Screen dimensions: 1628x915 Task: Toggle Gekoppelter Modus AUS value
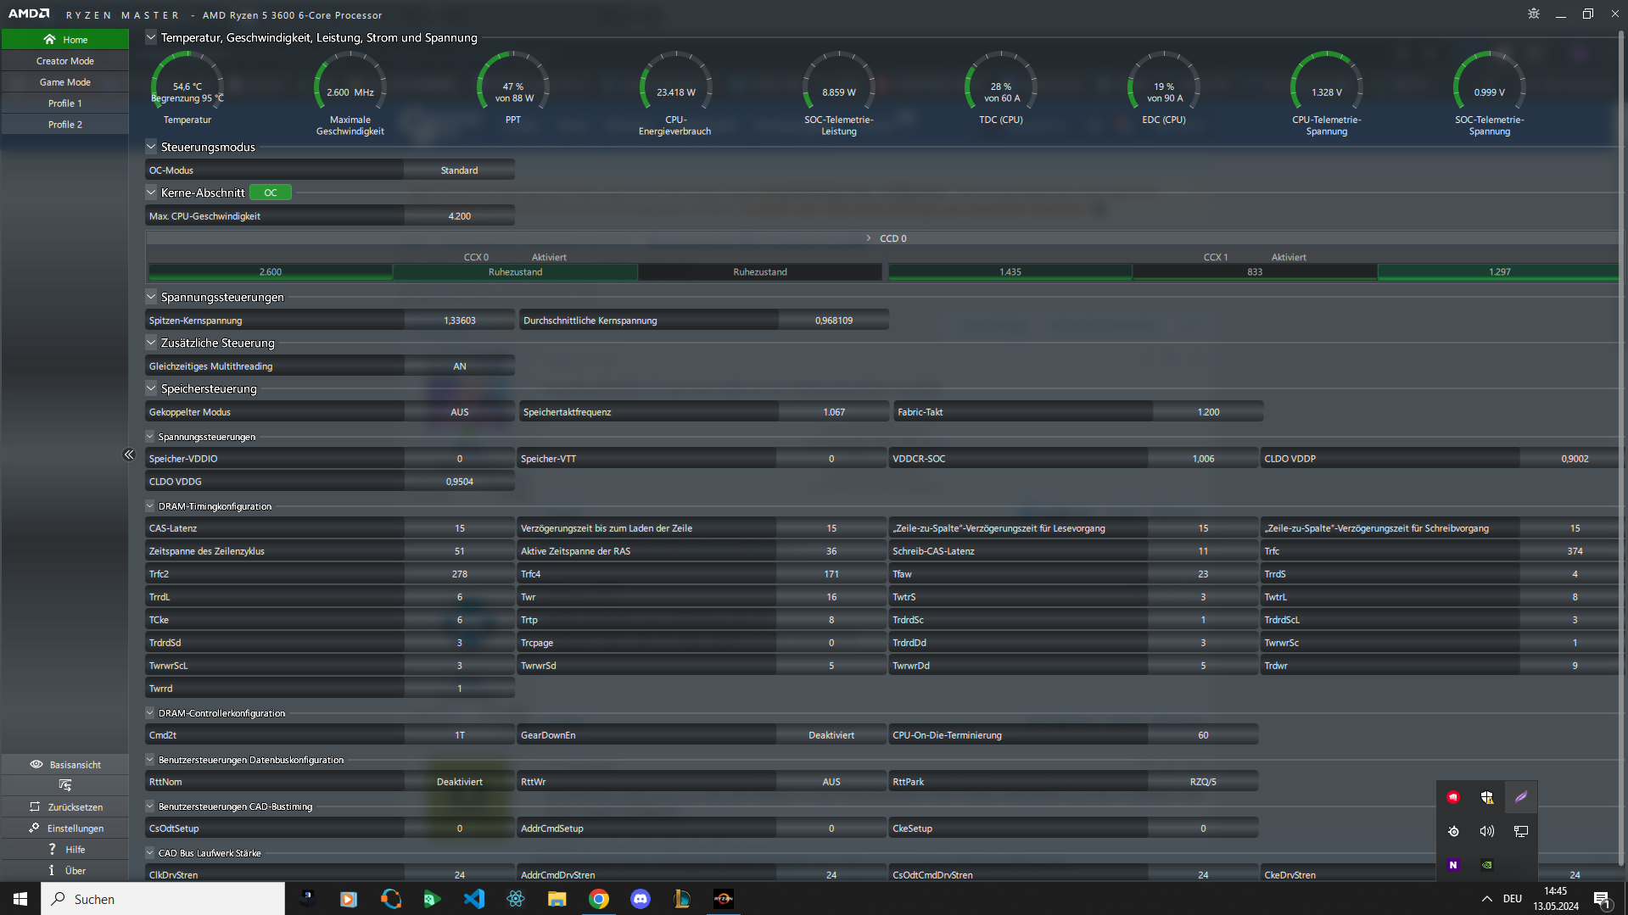click(460, 412)
